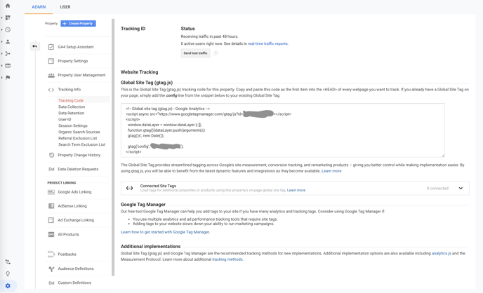Image resolution: width=483 pixels, height=293 pixels.
Task: Click the Property Change History clock icon
Action: tap(51, 155)
